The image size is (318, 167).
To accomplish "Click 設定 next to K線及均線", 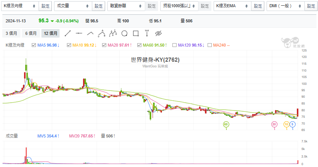I will [45, 6].
